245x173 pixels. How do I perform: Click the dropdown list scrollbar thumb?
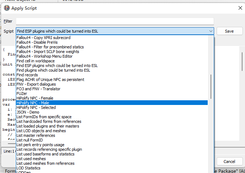(x=211, y=87)
